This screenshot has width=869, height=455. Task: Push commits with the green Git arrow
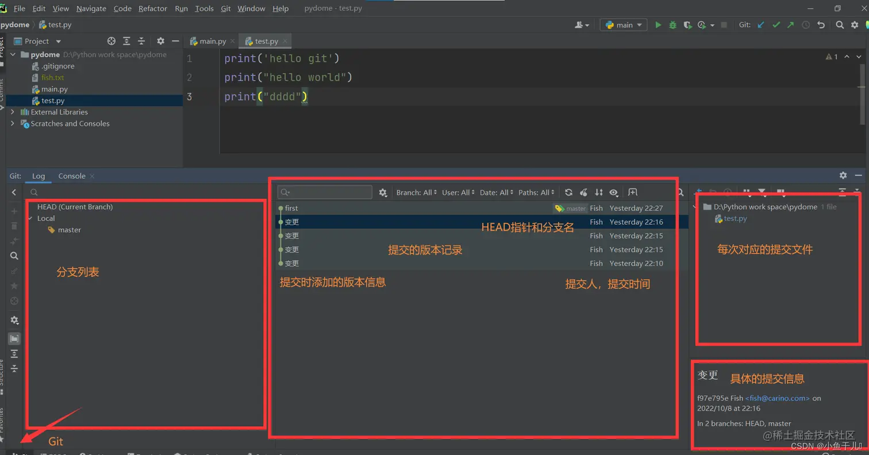[791, 25]
